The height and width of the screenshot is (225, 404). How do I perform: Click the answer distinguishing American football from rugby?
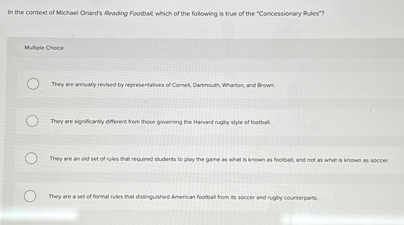point(183,197)
